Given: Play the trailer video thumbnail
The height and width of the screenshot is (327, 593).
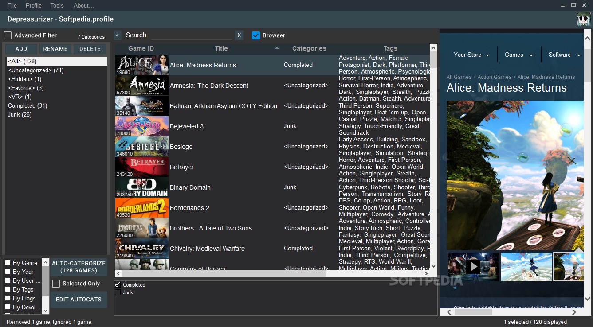Looking at the screenshot, I should pyautogui.click(x=473, y=267).
